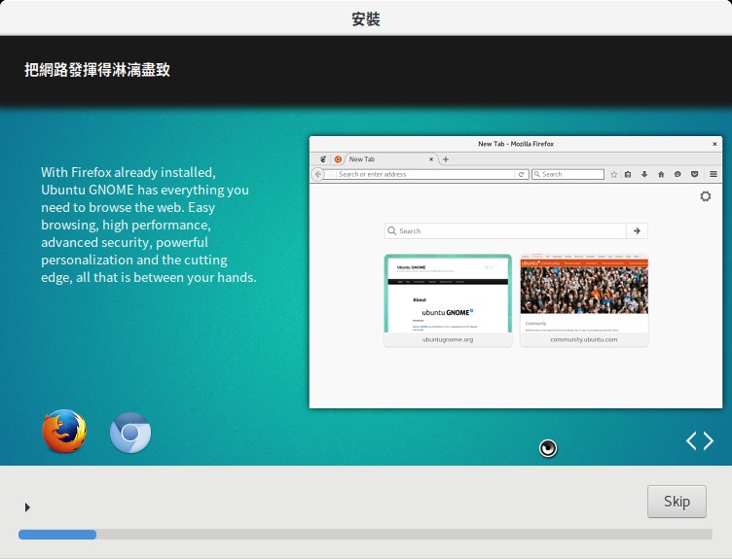Click the Firefox home icon

point(661,174)
